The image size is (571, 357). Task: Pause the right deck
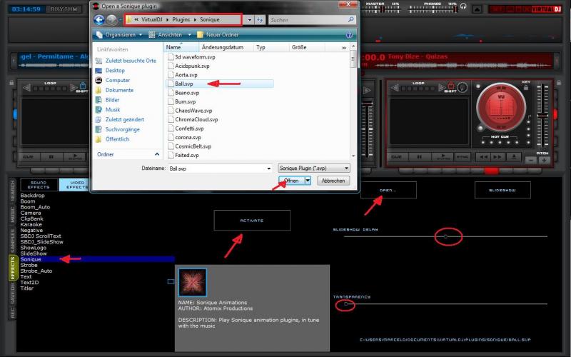point(419,157)
